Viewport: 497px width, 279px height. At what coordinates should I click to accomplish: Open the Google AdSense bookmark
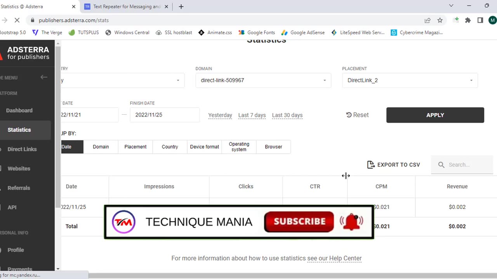(303, 33)
